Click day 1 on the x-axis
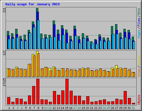This screenshot has height=111, width=142. [x=9, y=108]
